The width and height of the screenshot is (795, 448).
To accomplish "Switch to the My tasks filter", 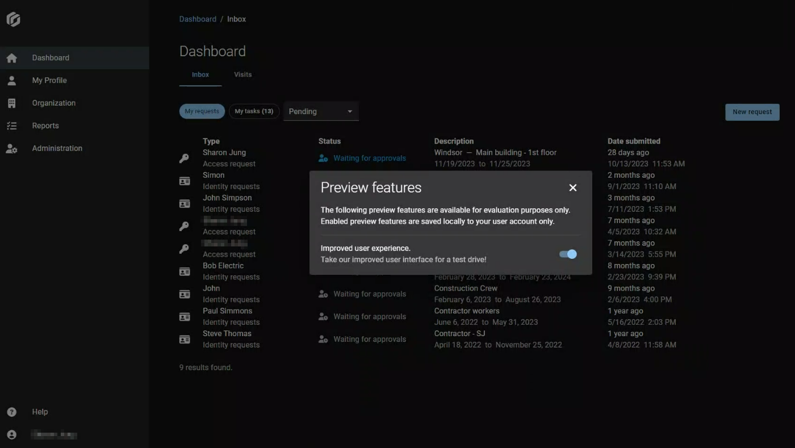I will [x=254, y=111].
